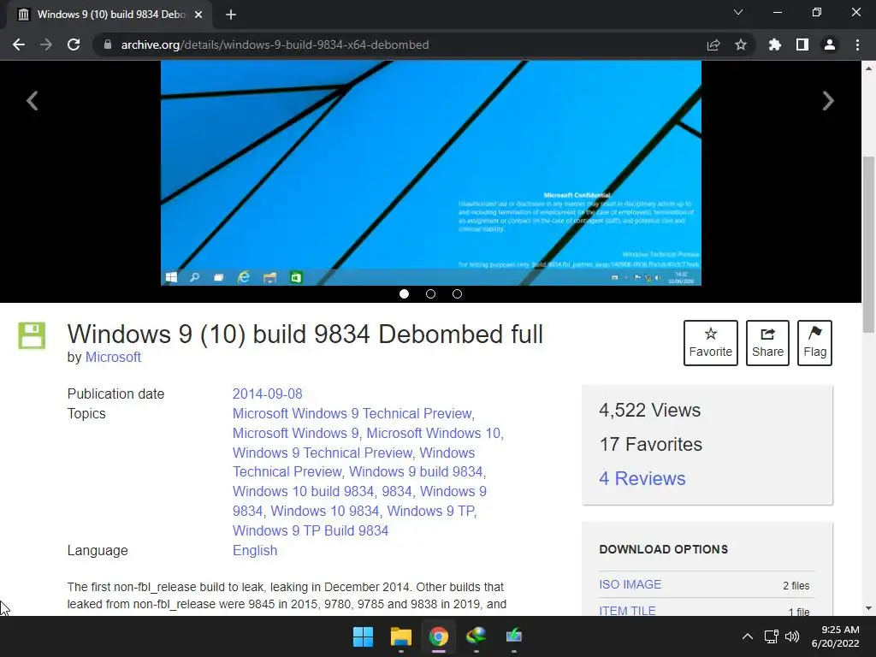Flag this item
Image resolution: width=876 pixels, height=657 pixels.
(x=814, y=343)
